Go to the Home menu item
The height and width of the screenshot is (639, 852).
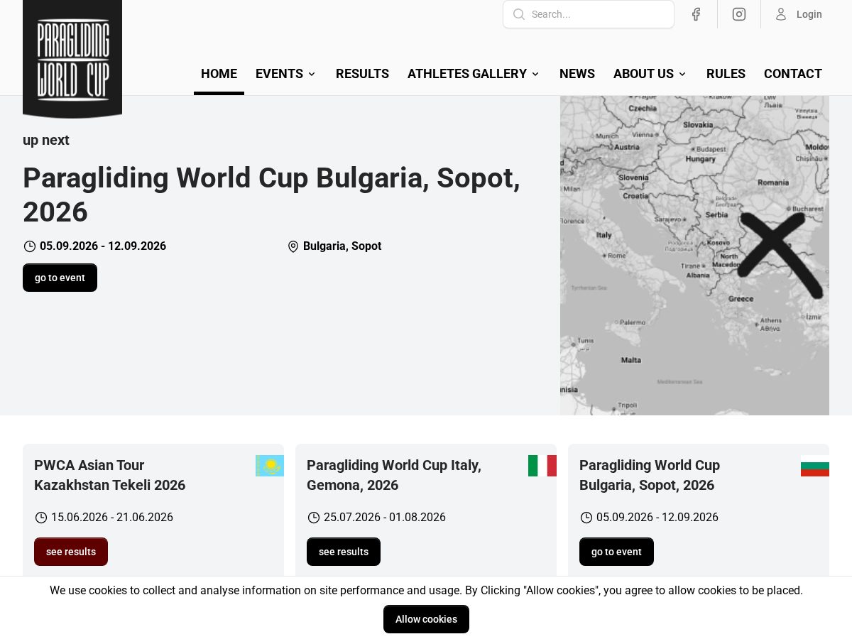coord(219,74)
